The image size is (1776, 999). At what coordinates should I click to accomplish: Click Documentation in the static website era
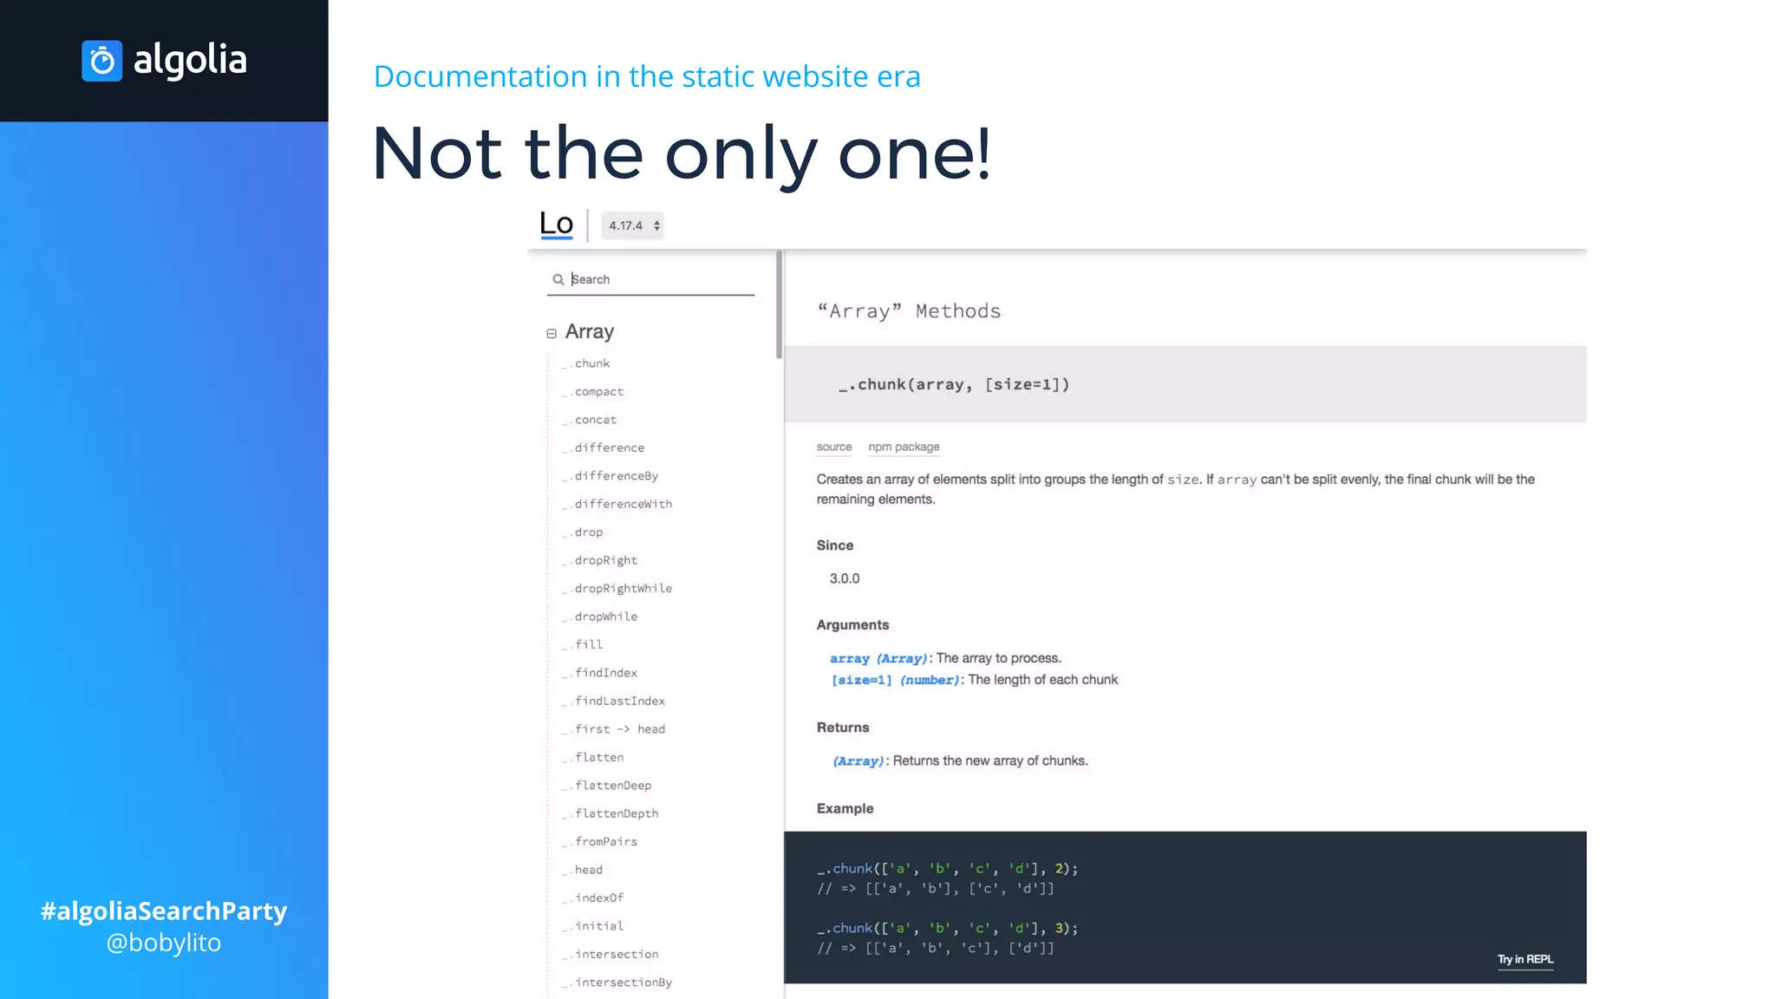click(x=647, y=77)
